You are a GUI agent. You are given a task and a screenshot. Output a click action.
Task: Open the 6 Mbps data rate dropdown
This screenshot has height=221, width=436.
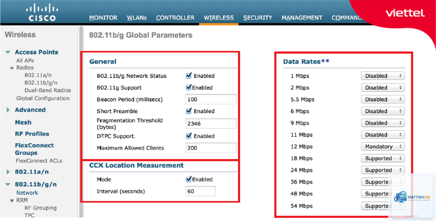(x=382, y=111)
